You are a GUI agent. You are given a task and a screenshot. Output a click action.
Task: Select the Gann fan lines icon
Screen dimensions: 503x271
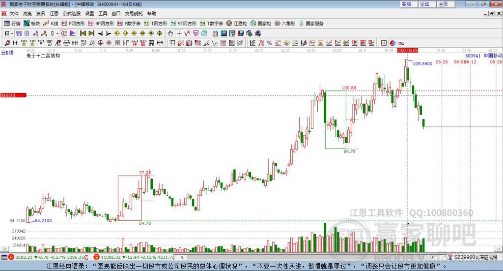pos(180,43)
